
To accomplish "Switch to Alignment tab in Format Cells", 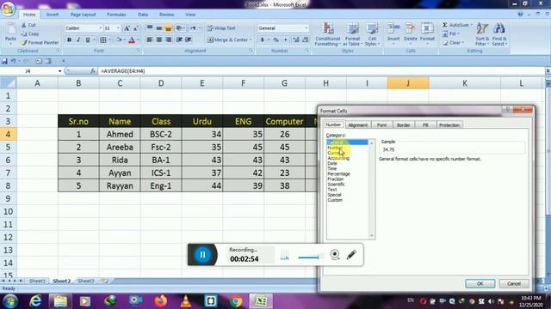I will click(x=358, y=125).
